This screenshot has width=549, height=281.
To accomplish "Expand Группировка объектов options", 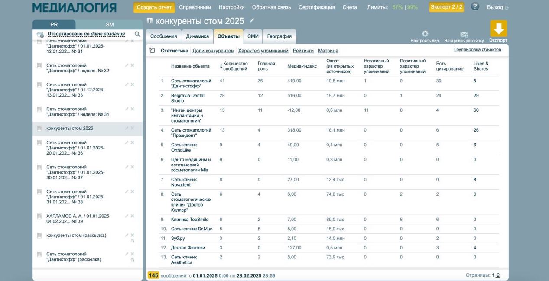I will 477,50.
